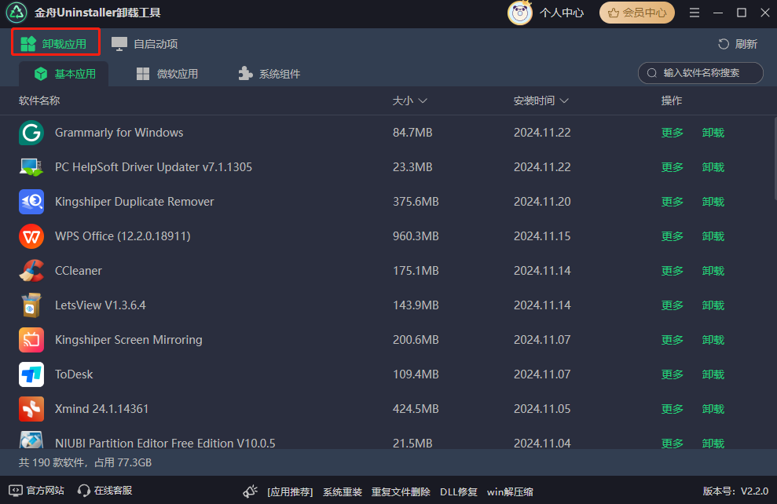Image resolution: width=777 pixels, height=504 pixels.
Task: Click the Kingshiper Screen Mirroring icon
Action: (31, 340)
